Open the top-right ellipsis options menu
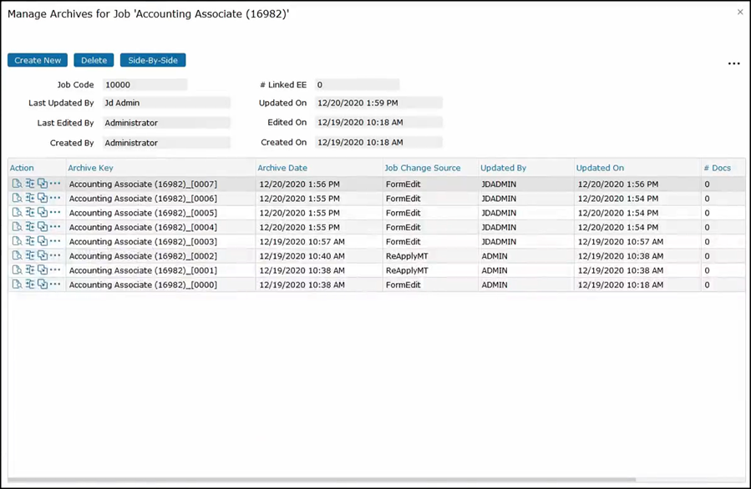751x489 pixels. click(x=733, y=63)
